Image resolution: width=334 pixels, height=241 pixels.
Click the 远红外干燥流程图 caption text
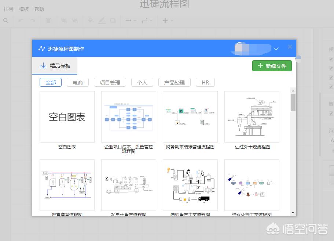(252, 147)
